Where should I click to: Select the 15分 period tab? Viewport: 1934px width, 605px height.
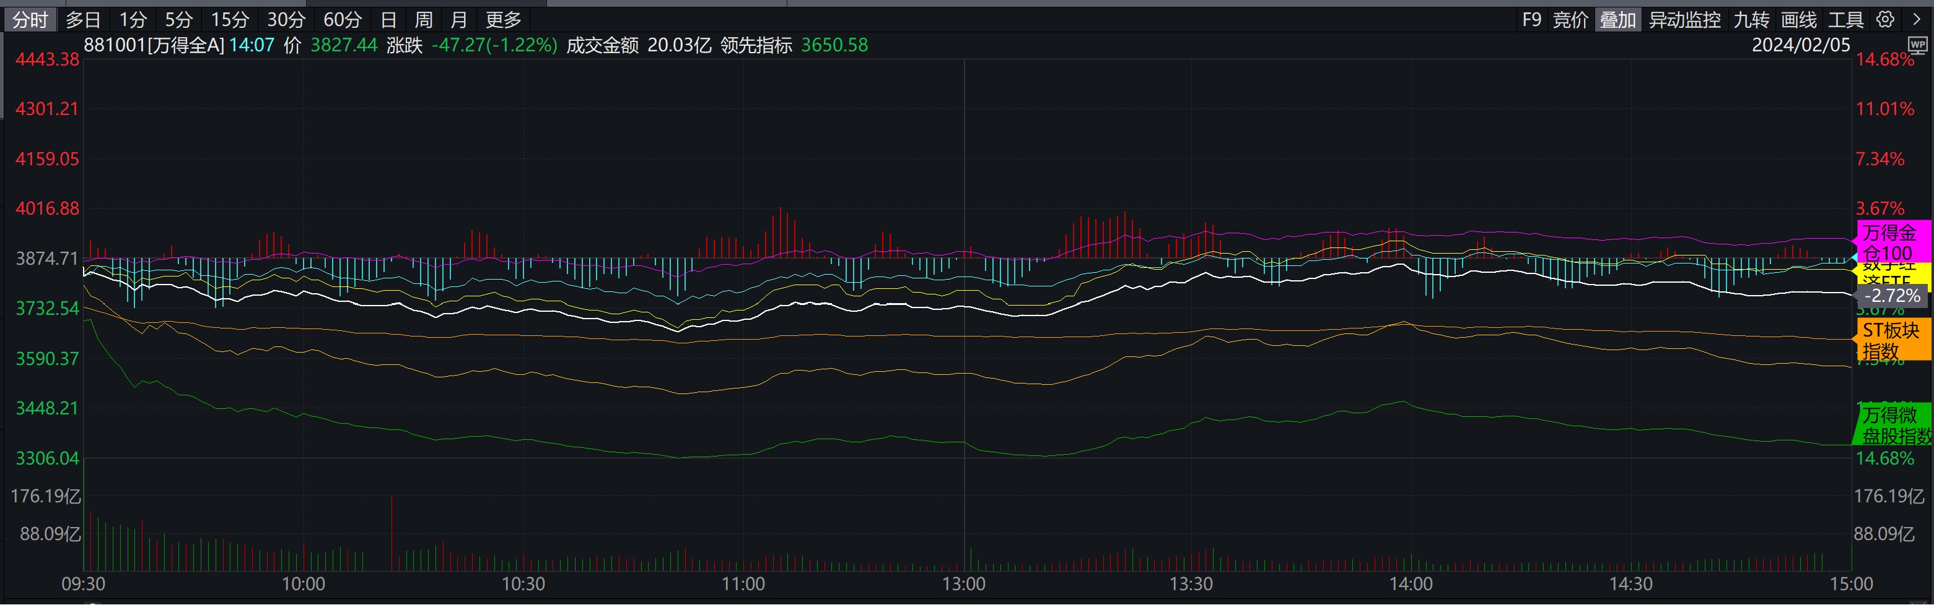pos(230,20)
